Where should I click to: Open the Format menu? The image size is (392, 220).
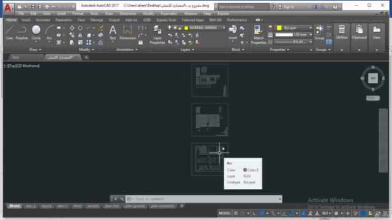pos(78,13)
